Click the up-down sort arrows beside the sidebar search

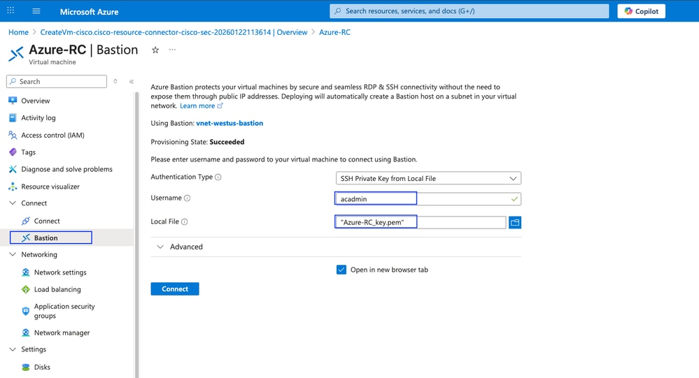pyautogui.click(x=115, y=82)
